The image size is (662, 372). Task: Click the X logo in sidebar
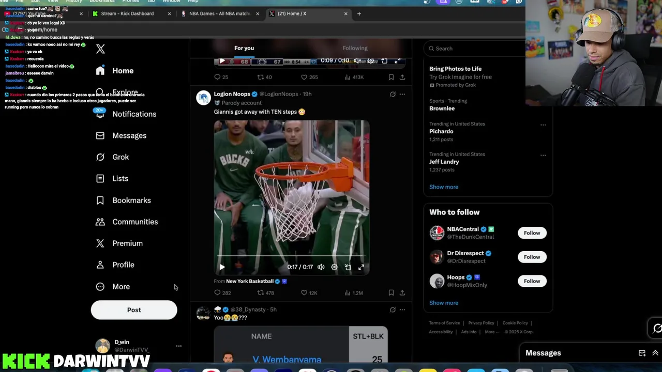tap(100, 49)
